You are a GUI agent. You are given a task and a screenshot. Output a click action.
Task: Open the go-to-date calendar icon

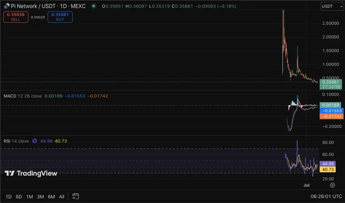tap(75, 196)
